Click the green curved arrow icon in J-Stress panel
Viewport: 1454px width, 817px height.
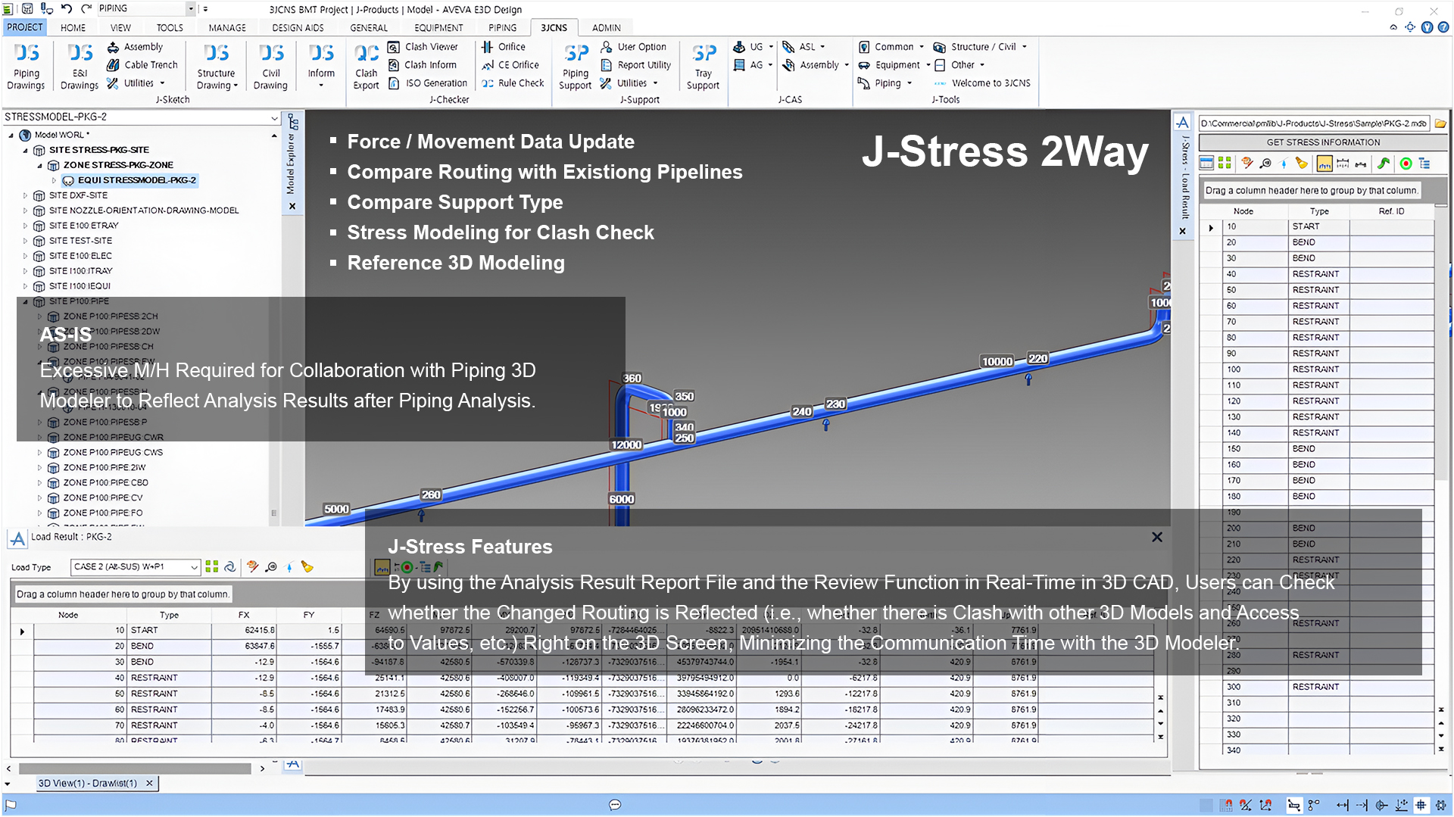pyautogui.click(x=1384, y=164)
